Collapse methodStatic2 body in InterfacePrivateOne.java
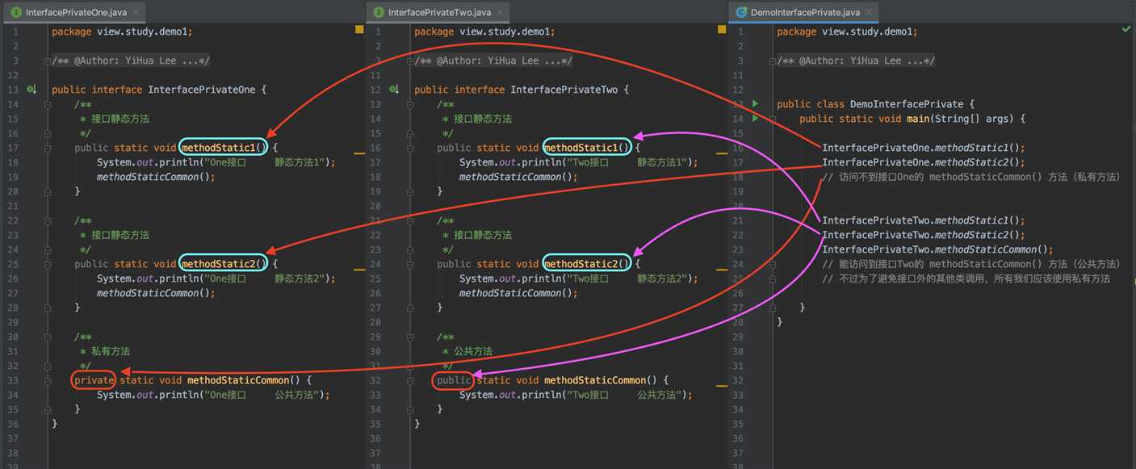 point(48,264)
